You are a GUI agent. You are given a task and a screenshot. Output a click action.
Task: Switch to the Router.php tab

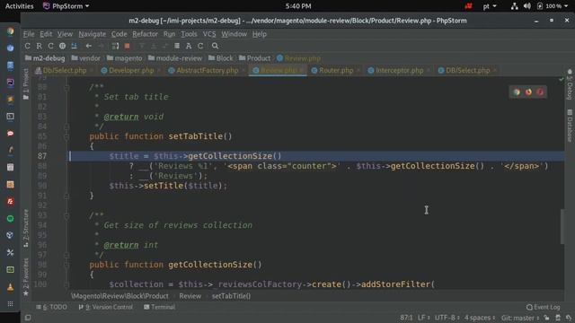[x=336, y=70]
